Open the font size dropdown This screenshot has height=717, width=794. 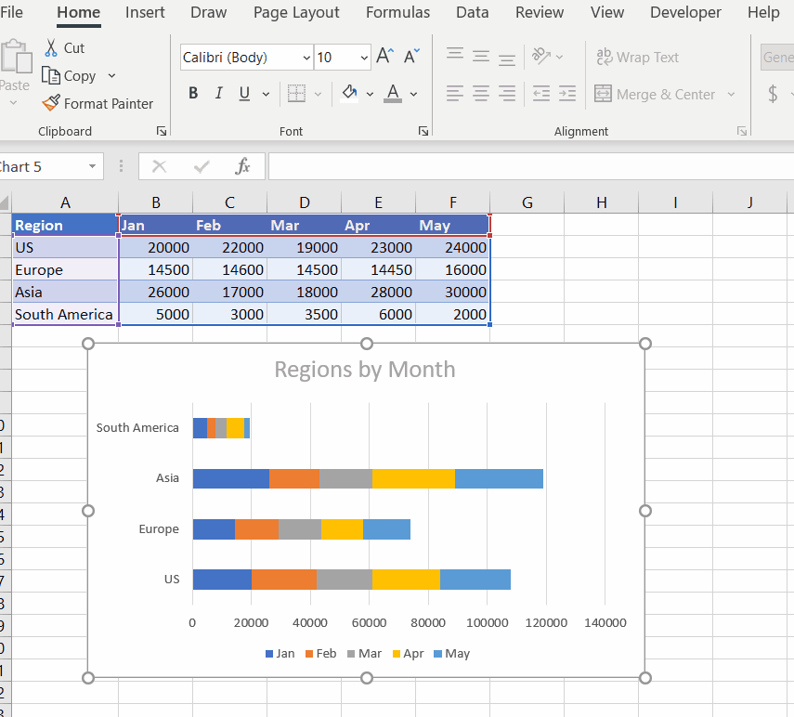[x=364, y=58]
